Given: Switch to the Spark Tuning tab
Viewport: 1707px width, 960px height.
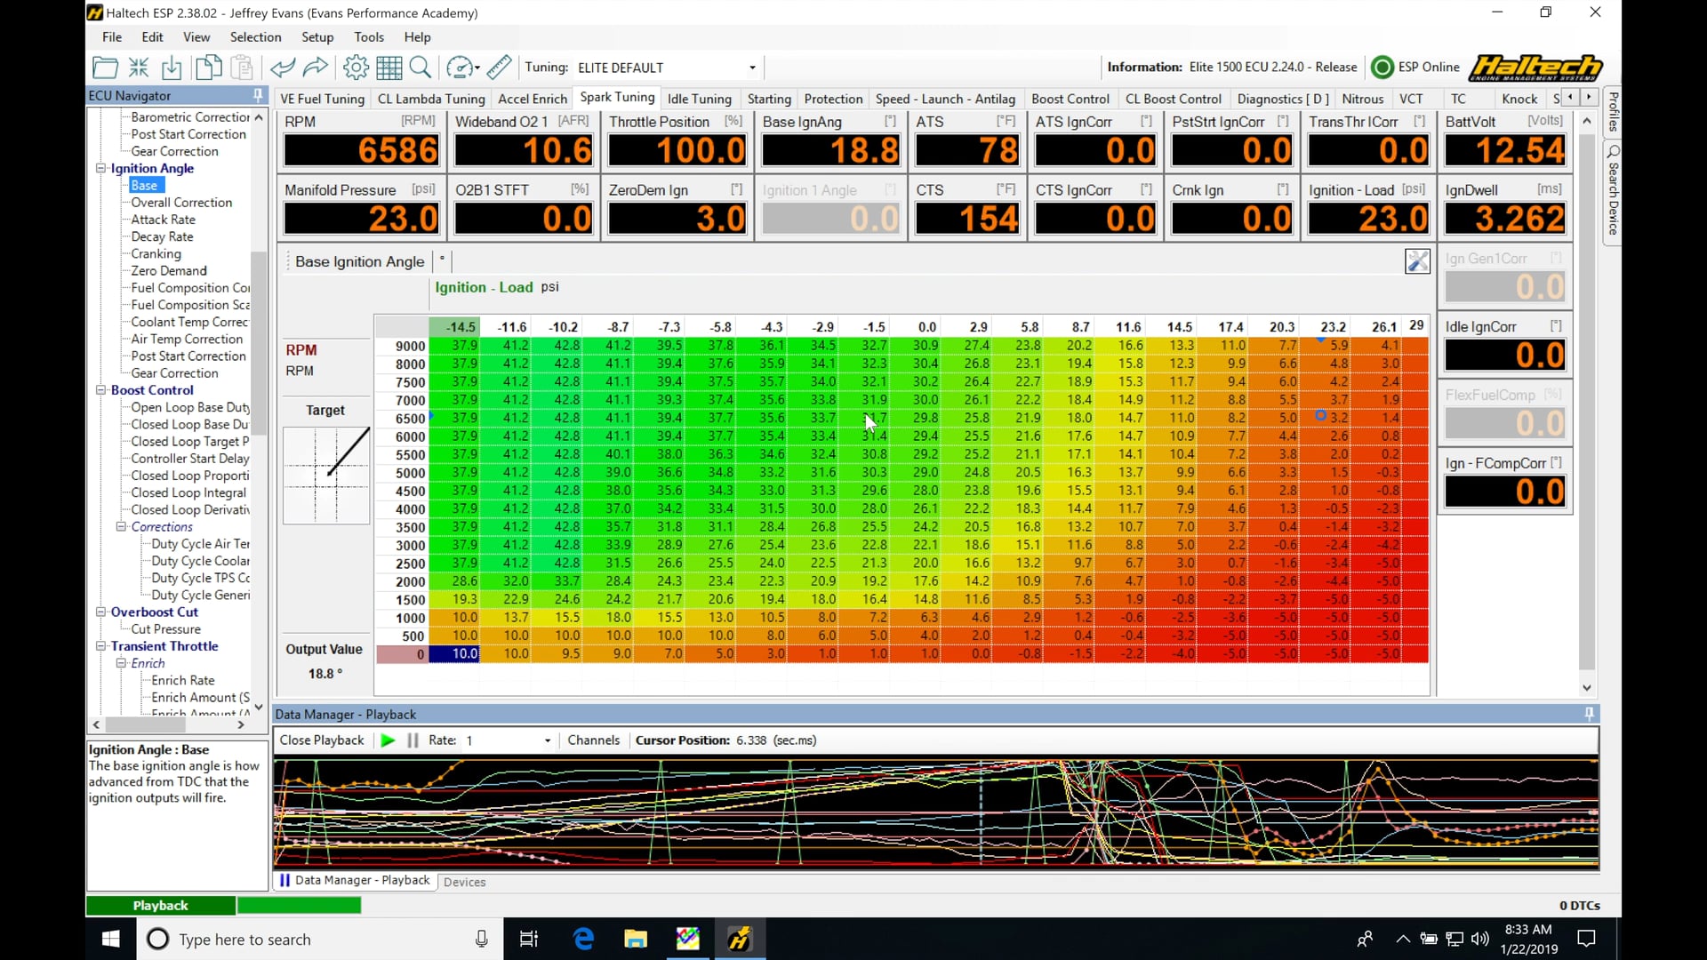Looking at the screenshot, I should [x=616, y=98].
